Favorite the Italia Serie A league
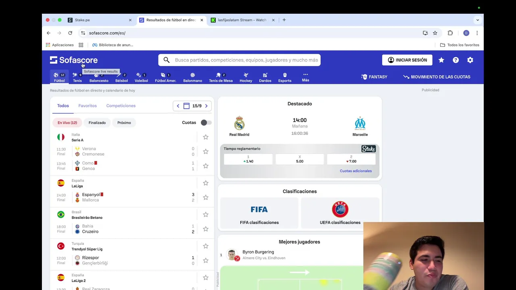516x290 pixels. click(206, 137)
